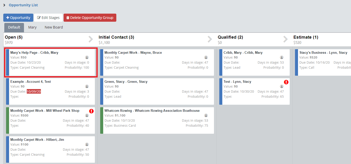Click the arrow next to Open stage header
This screenshot has width=351, height=164.
tap(91, 39)
